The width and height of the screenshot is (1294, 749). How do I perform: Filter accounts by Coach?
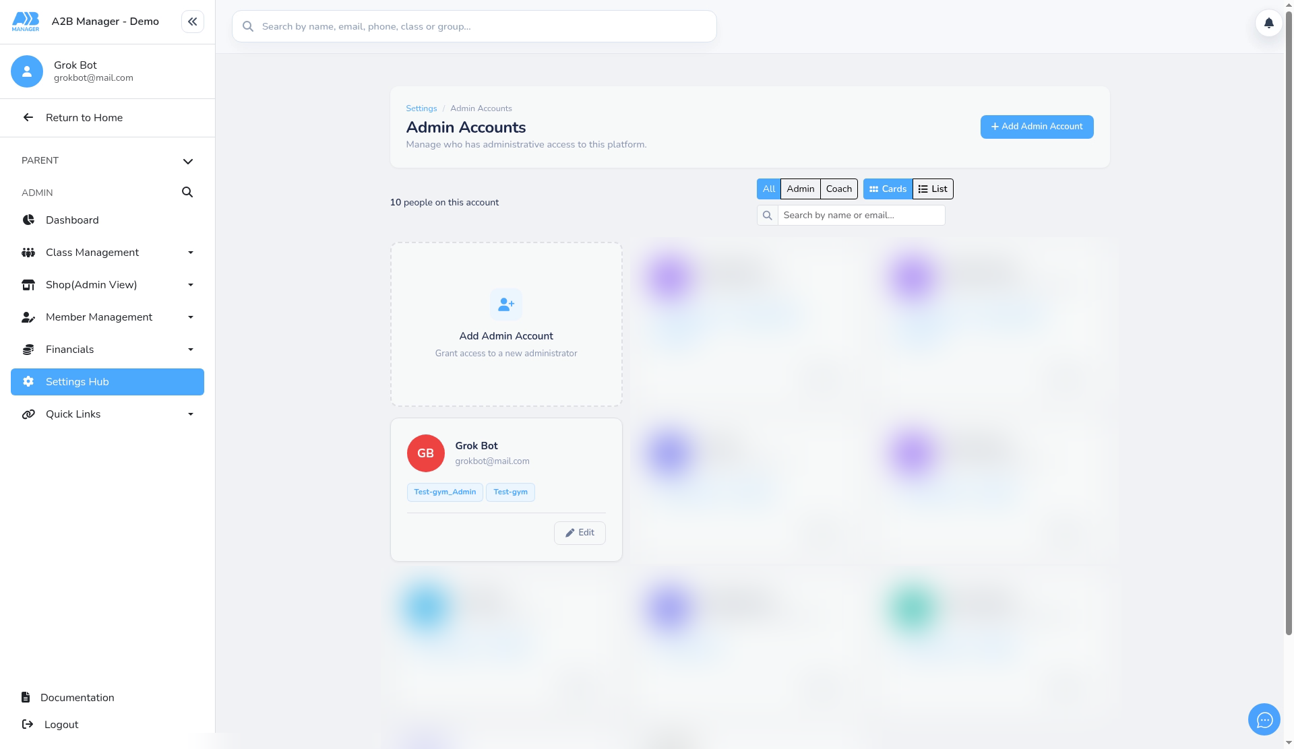click(838, 189)
